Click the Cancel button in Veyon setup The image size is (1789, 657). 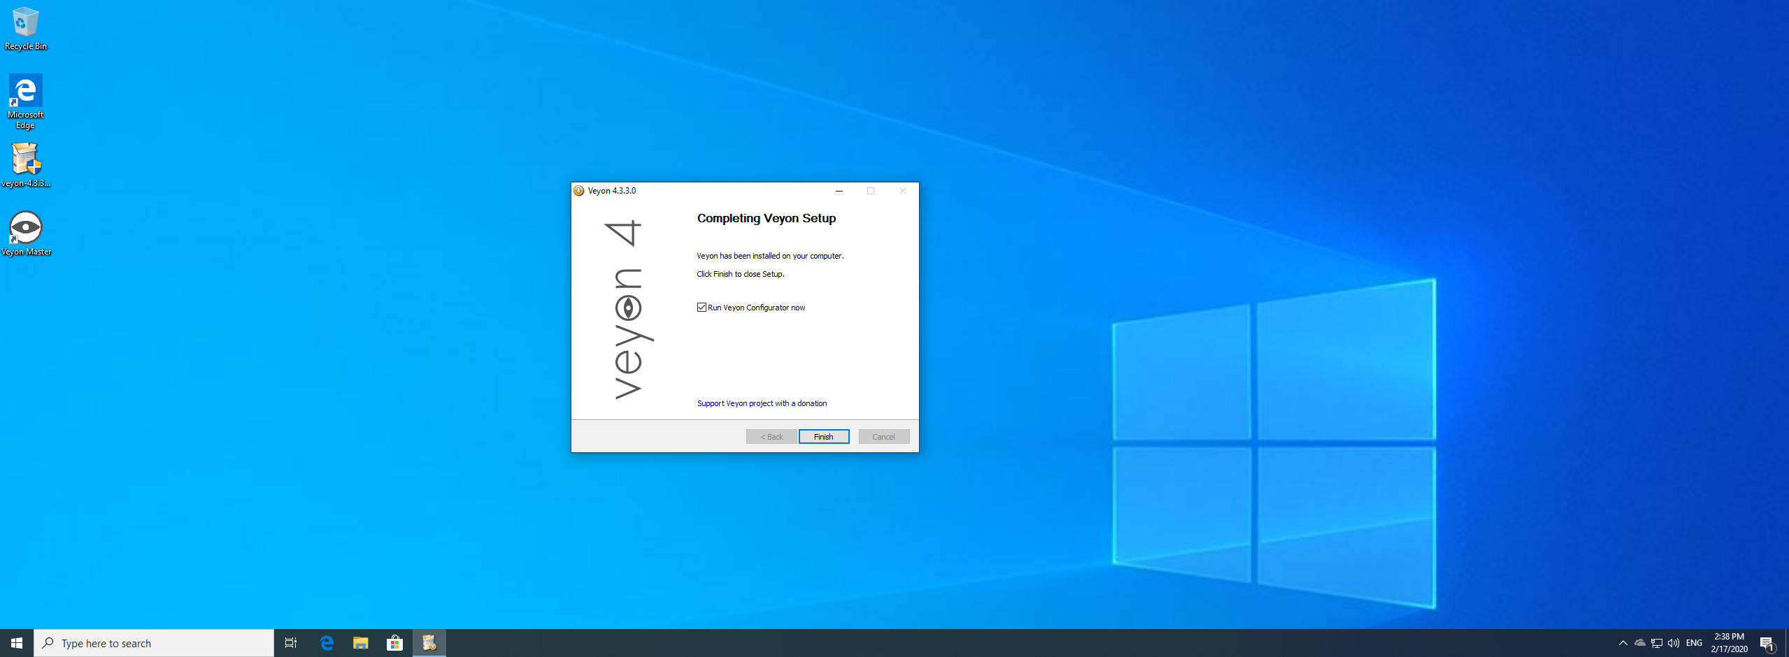point(884,437)
